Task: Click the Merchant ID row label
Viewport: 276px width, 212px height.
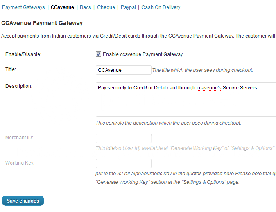Action: (x=19, y=138)
